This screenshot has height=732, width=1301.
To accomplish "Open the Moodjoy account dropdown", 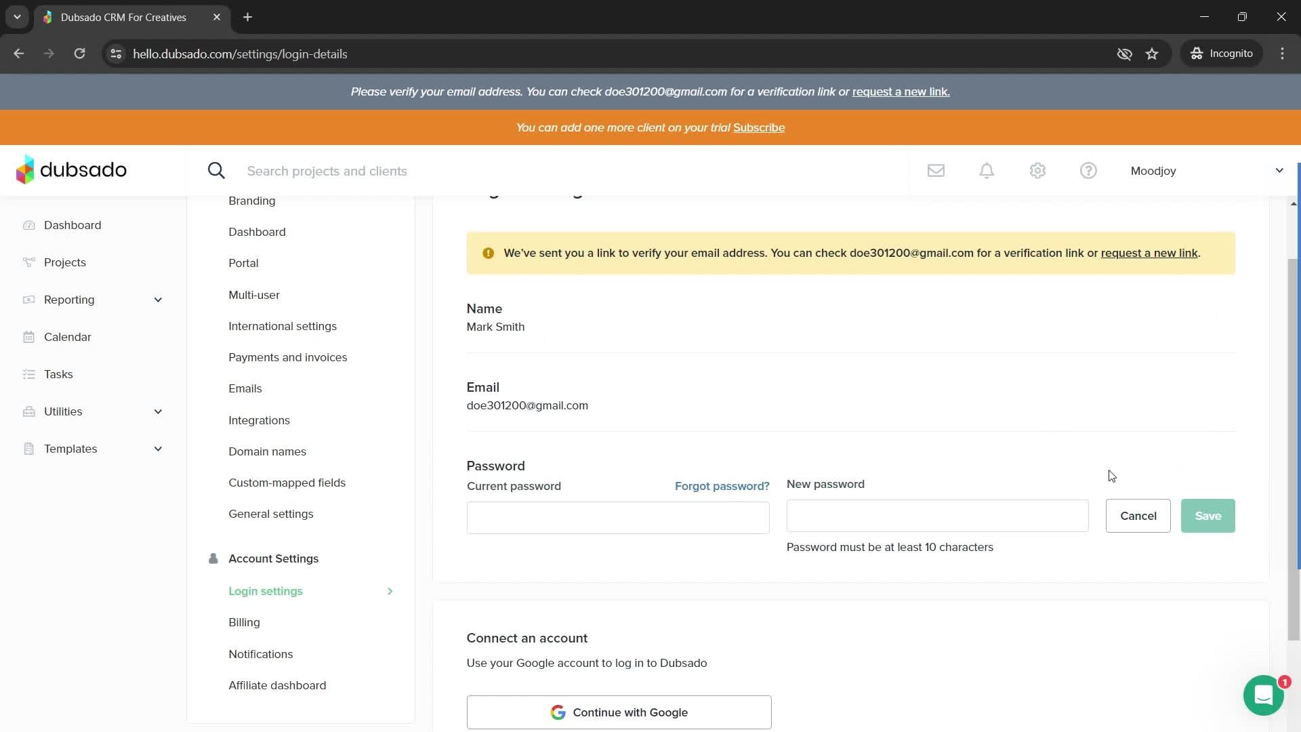I will (x=1207, y=171).
